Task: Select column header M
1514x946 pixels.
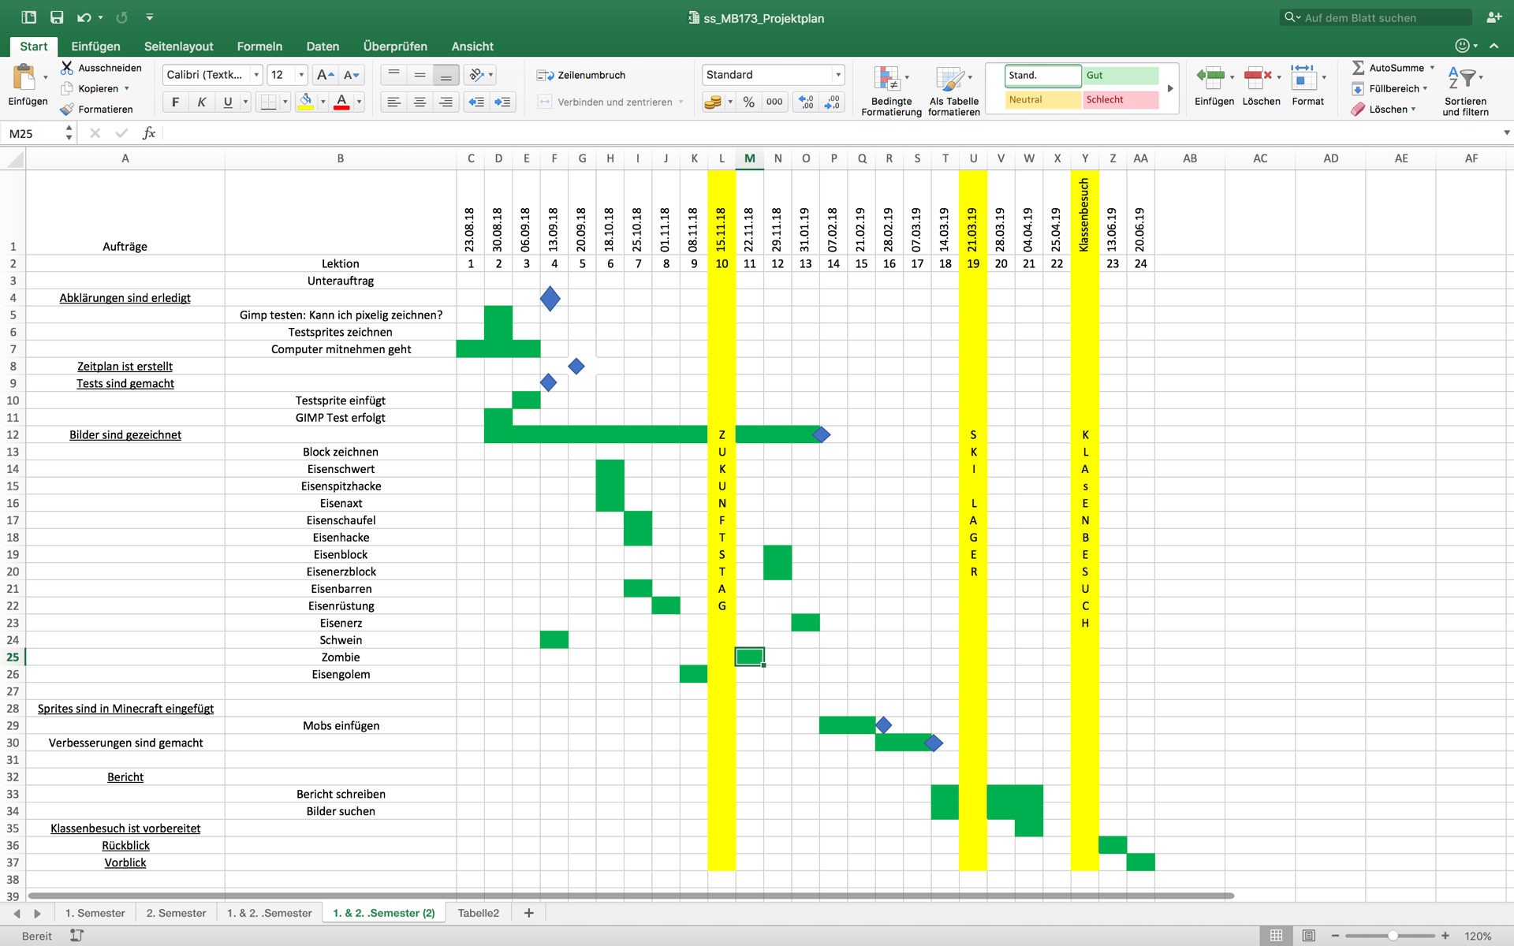Action: tap(749, 158)
